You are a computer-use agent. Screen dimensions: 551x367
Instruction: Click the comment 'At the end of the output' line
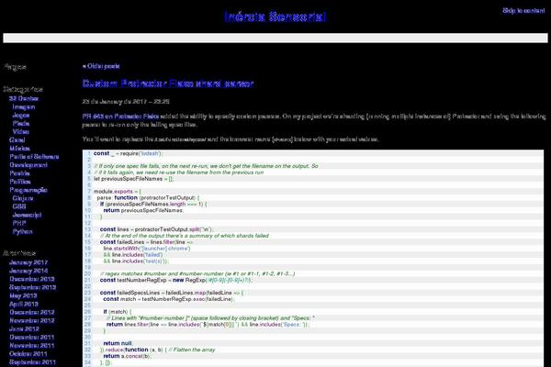185,236
